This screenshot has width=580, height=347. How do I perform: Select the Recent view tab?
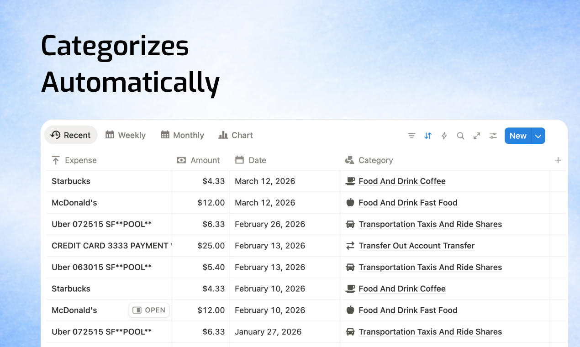pyautogui.click(x=71, y=135)
